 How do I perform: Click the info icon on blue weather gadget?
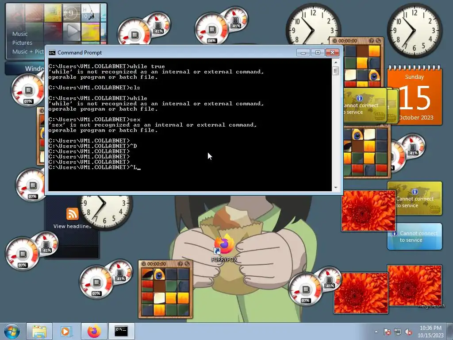[x=394, y=233]
